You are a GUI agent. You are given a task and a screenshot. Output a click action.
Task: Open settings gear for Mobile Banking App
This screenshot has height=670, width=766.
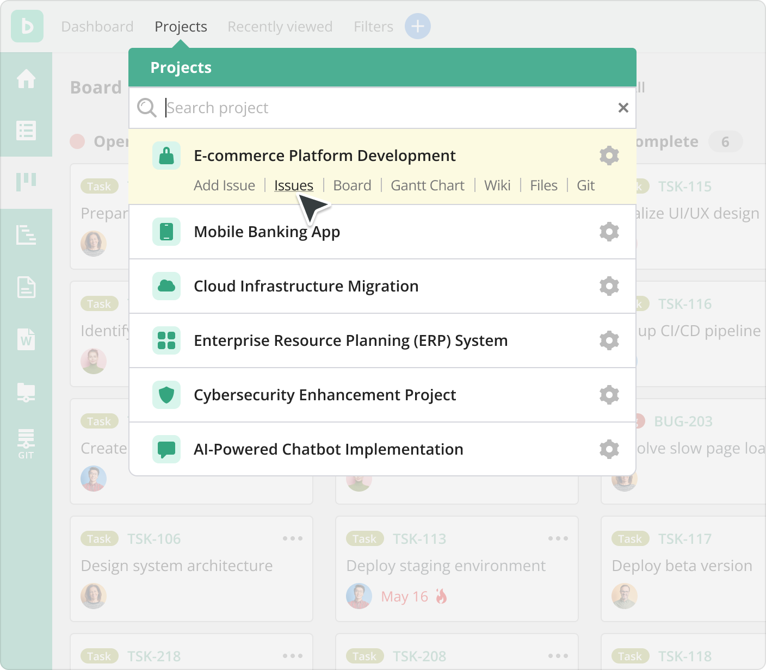[x=609, y=232]
